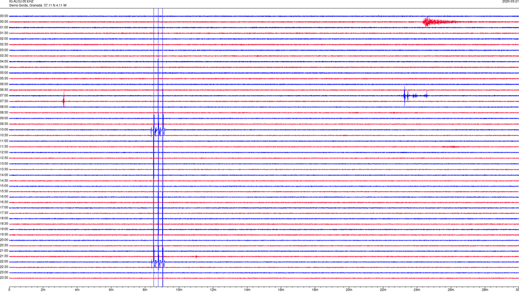The image size is (519, 292).
Task: Click the 15:00 time row label
Action: (x=4, y=185)
